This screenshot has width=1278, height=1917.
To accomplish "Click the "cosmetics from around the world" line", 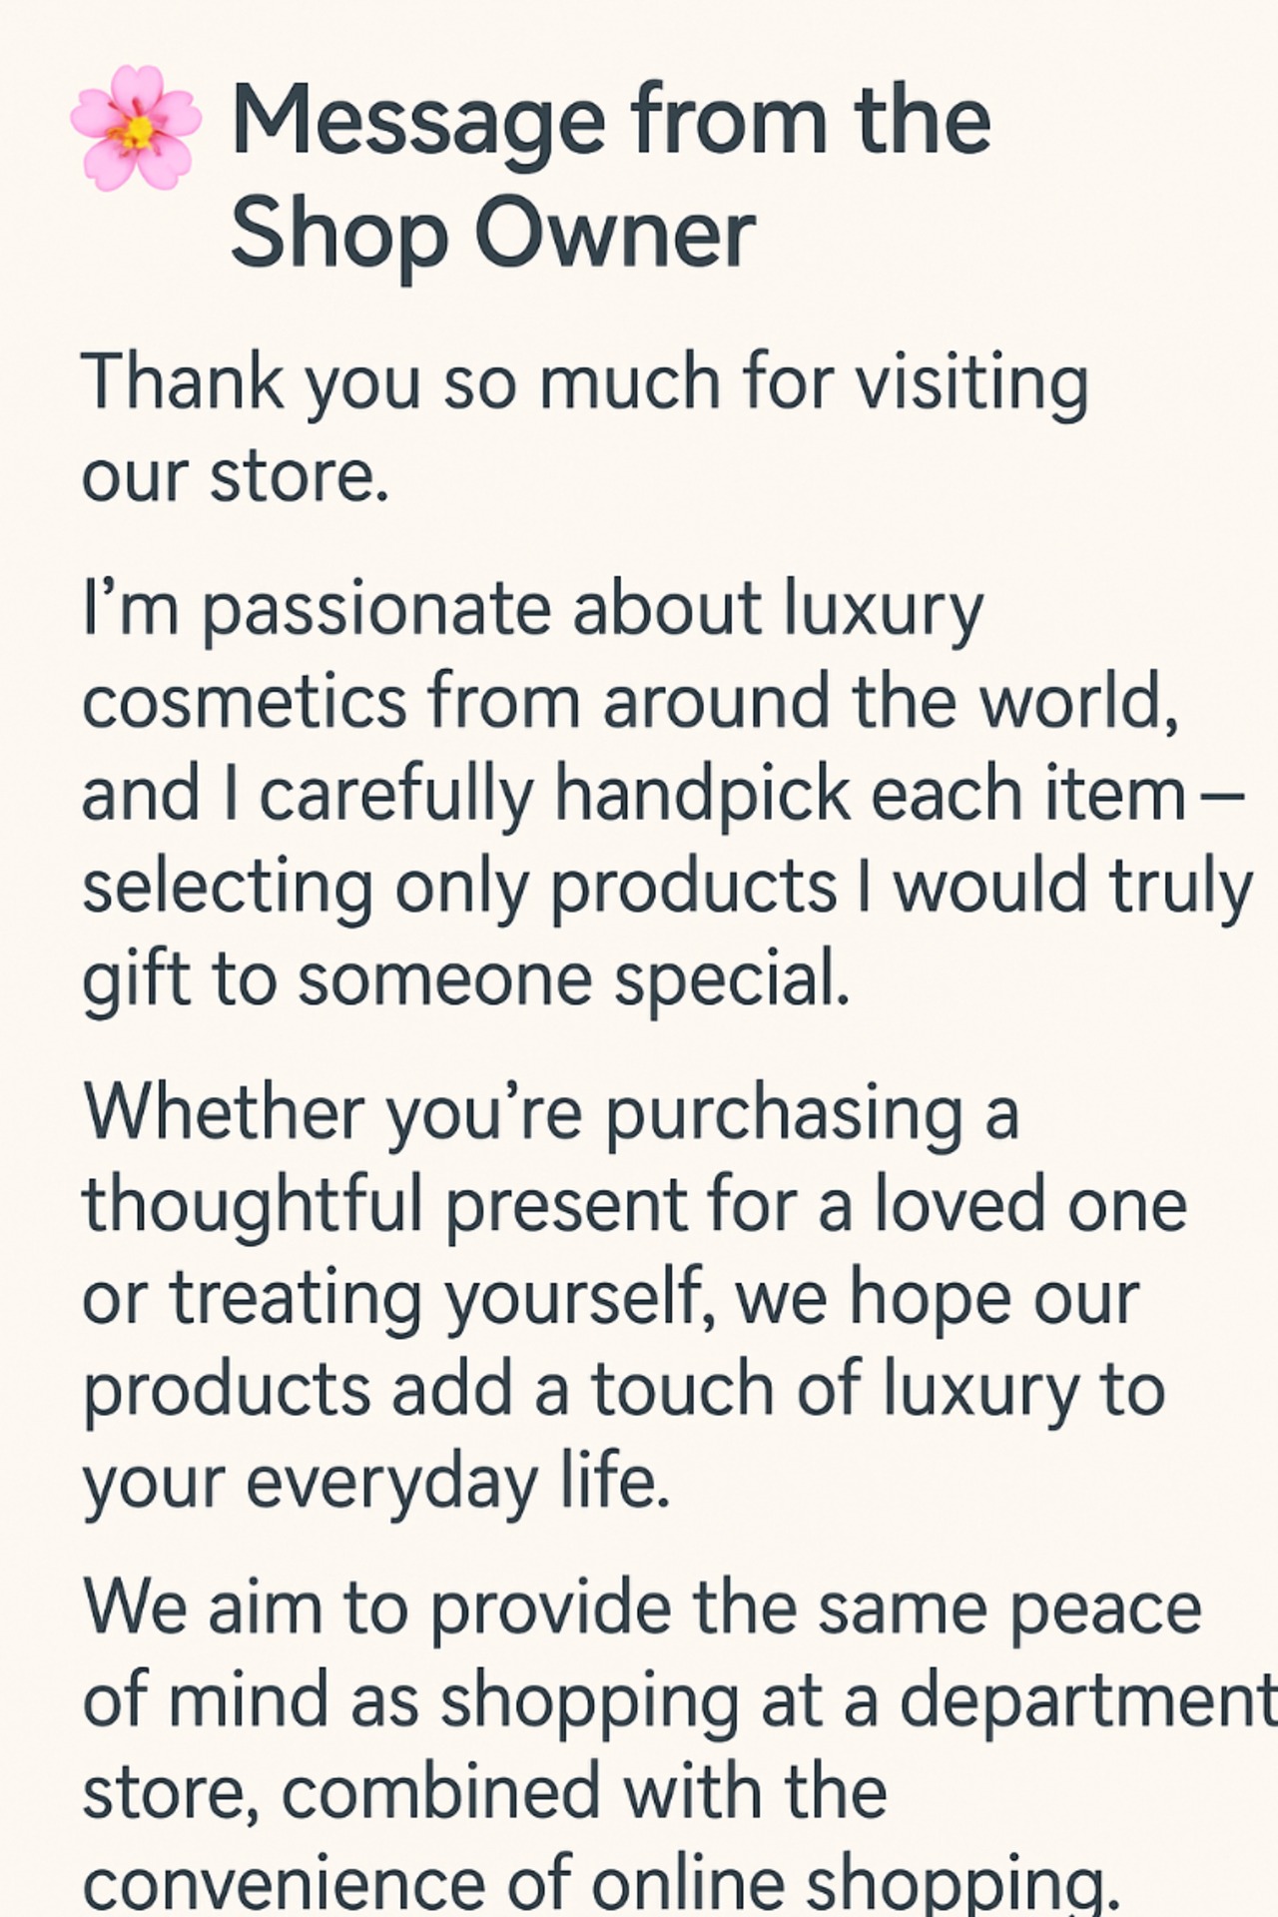I will 629,701.
